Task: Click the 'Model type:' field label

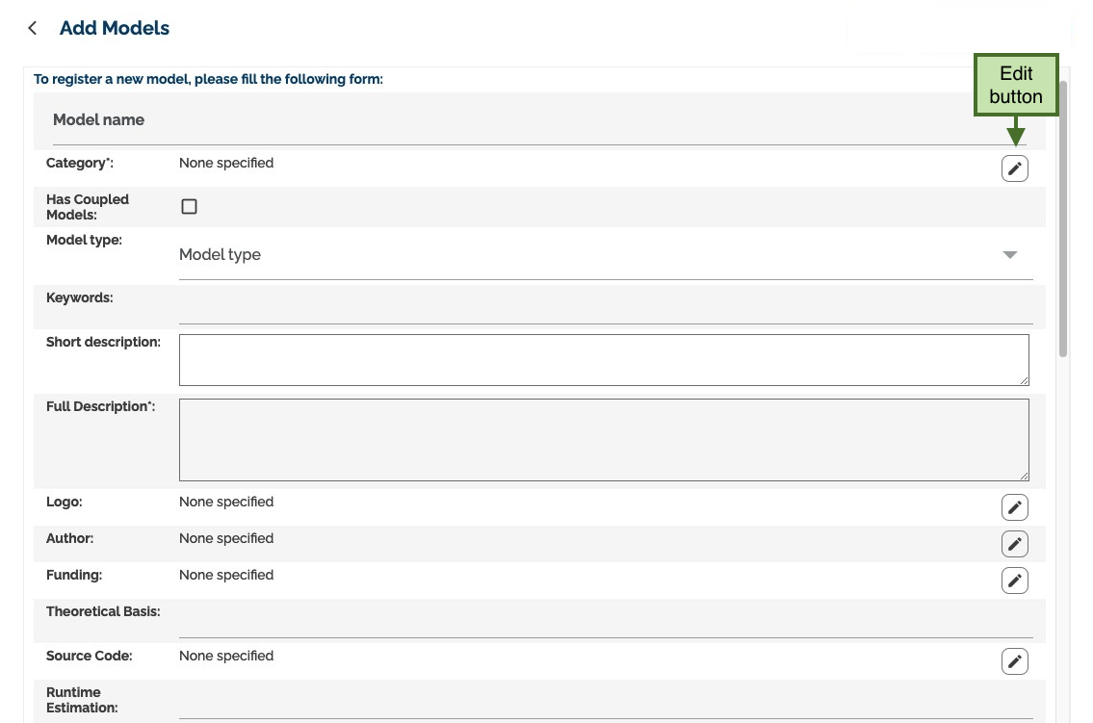Action: point(84,241)
